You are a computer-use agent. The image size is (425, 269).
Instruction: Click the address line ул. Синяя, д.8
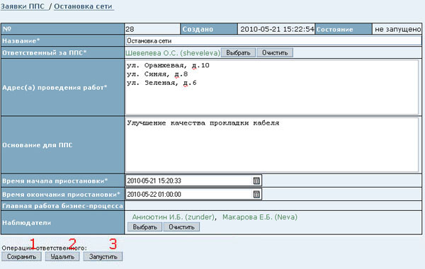pos(157,74)
